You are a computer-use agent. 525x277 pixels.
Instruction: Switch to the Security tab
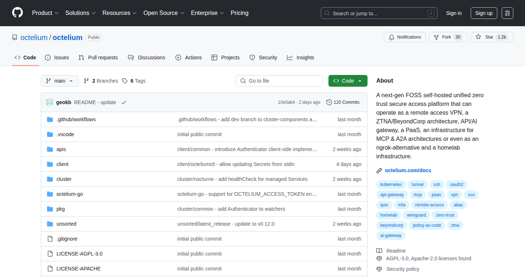tap(263, 58)
